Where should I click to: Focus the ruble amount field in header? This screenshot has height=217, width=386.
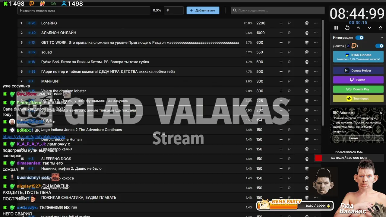[x=174, y=10]
